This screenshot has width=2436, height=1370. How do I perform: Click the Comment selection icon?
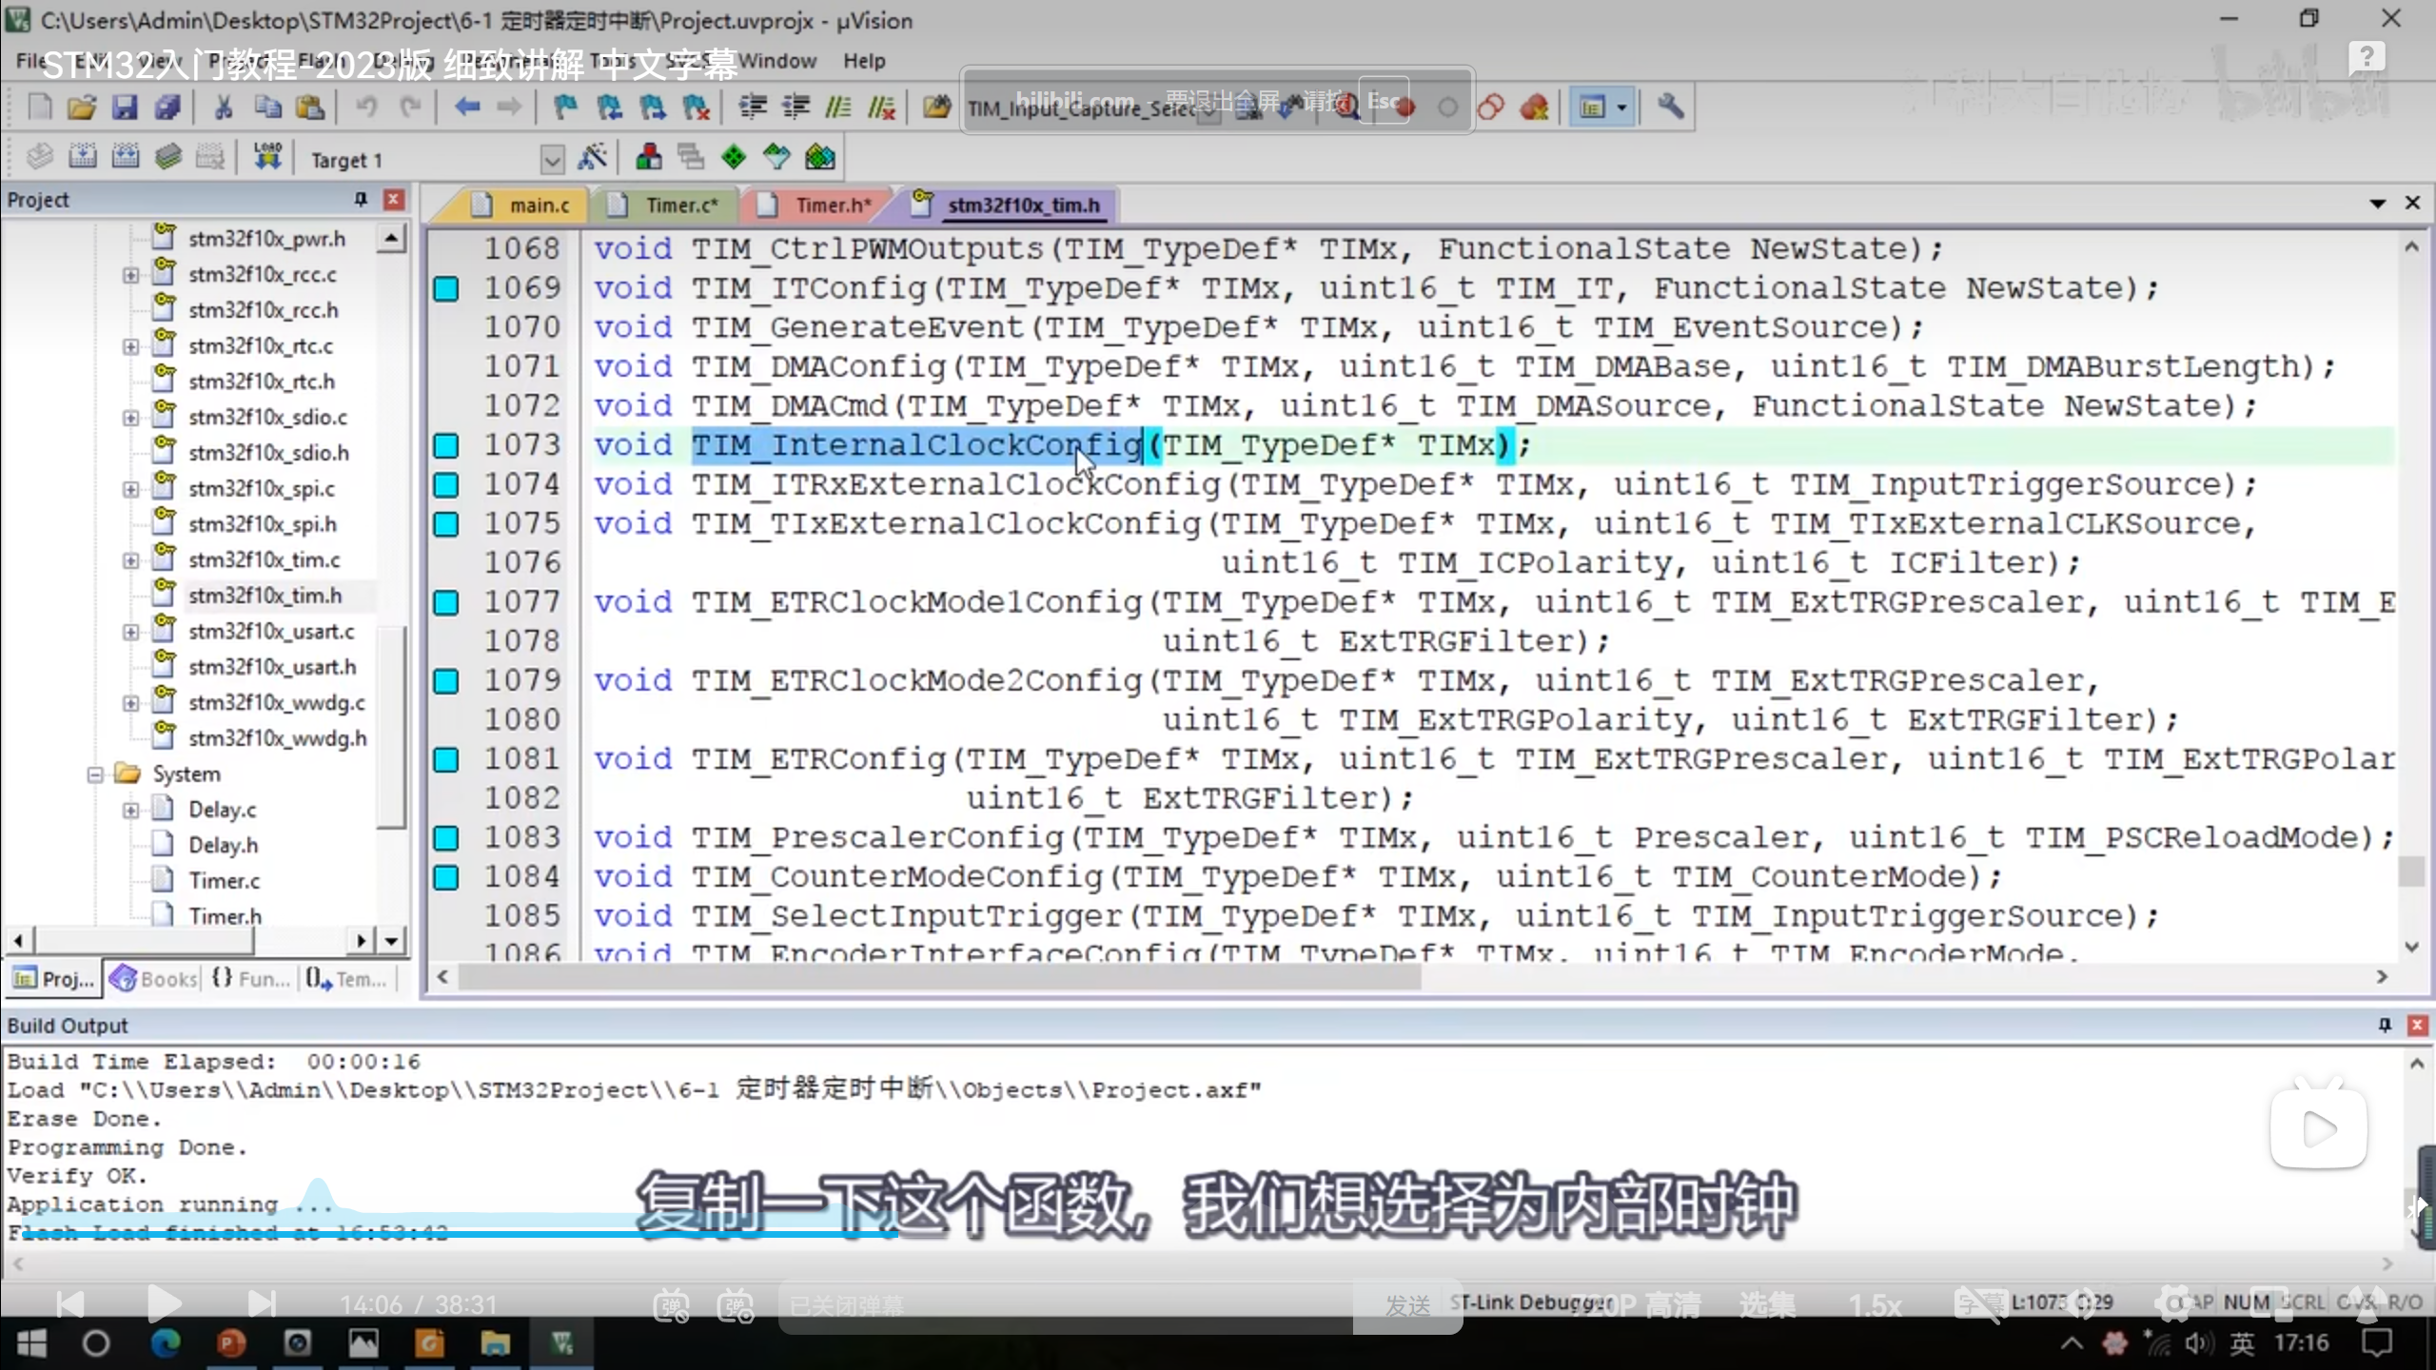tap(838, 108)
